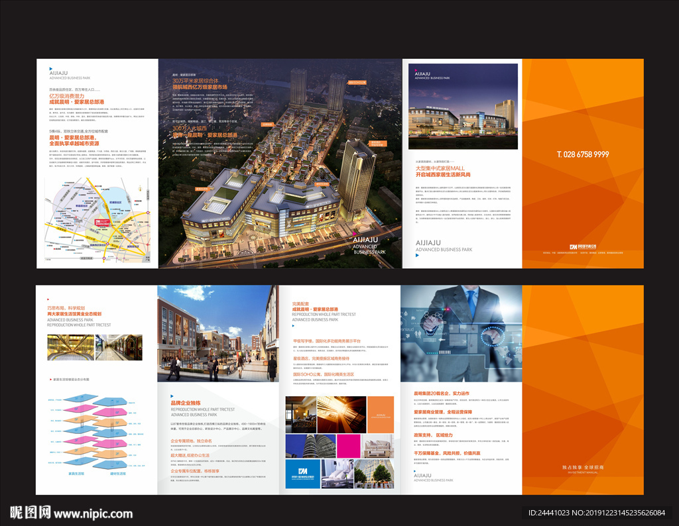Select the dusk mall photo above 大型集中式家居MALL
This screenshot has width=679, height=526.
click(463, 107)
